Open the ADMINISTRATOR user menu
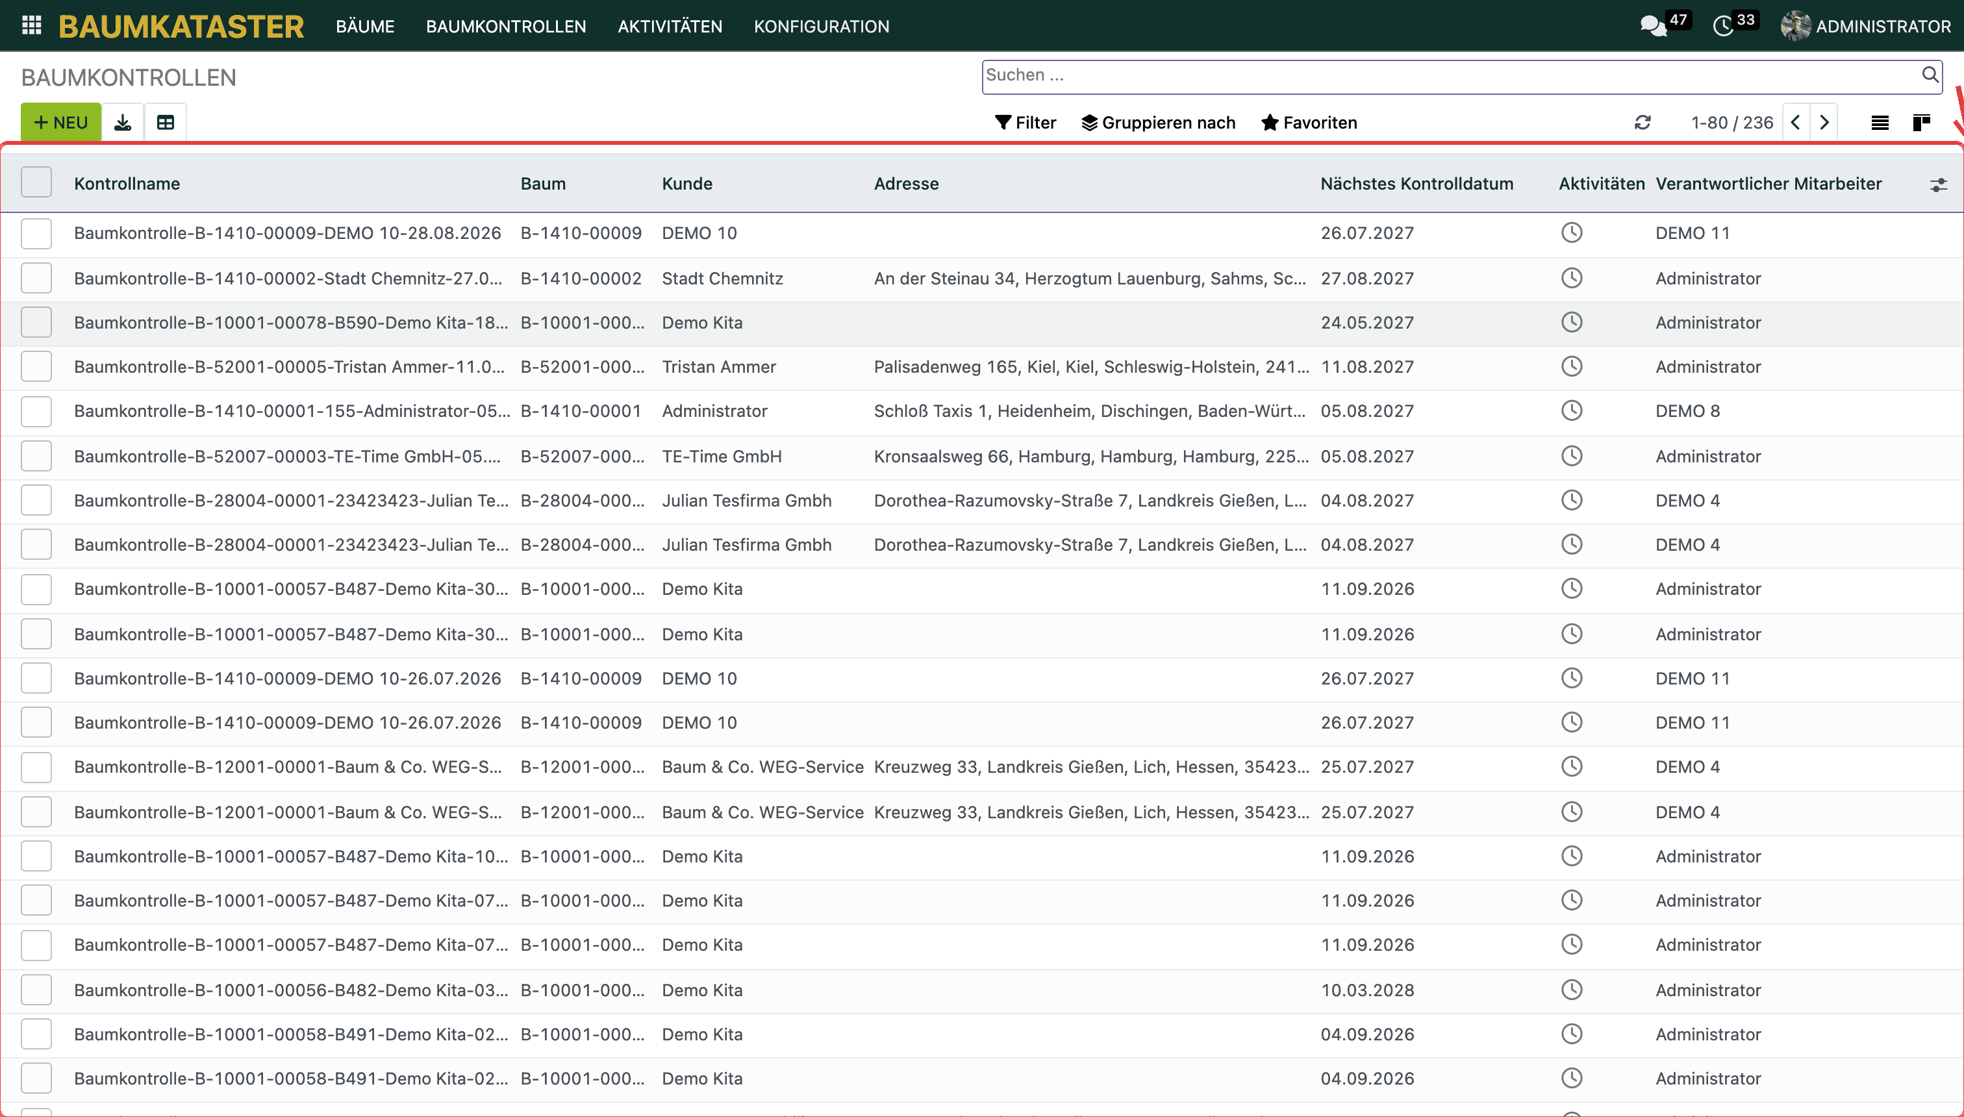Viewport: 1964px width, 1117px height. tap(1866, 26)
